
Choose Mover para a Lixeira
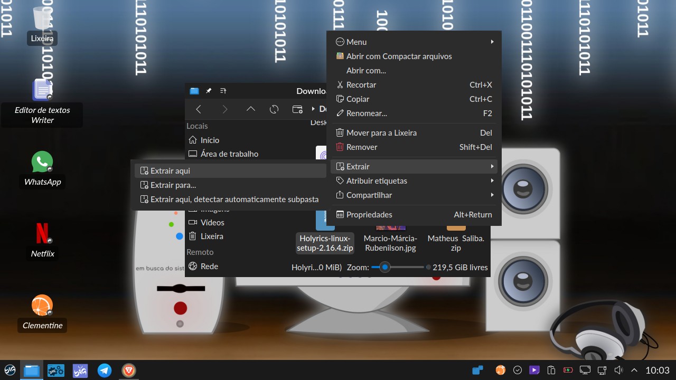click(x=414, y=132)
